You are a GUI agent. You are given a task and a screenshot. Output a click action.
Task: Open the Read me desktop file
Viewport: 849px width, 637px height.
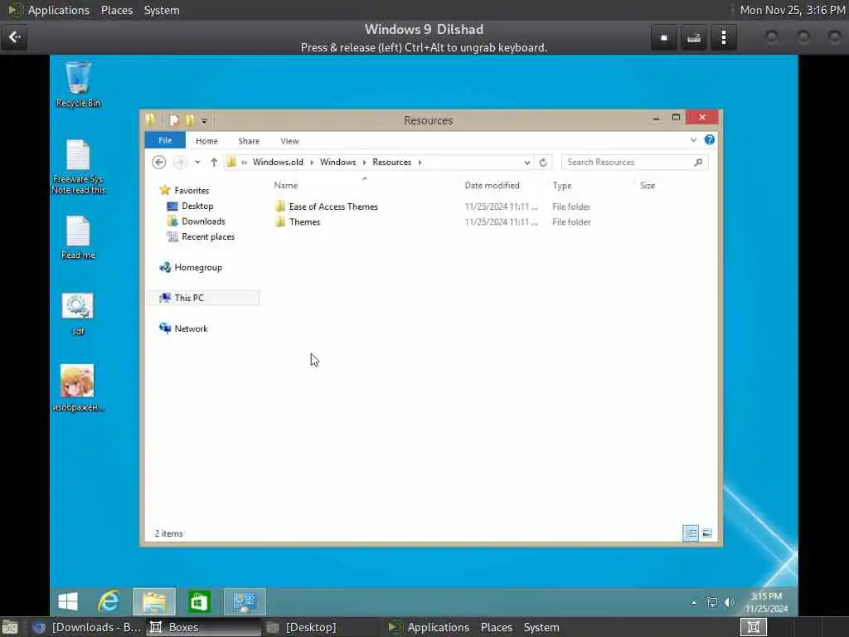click(78, 238)
